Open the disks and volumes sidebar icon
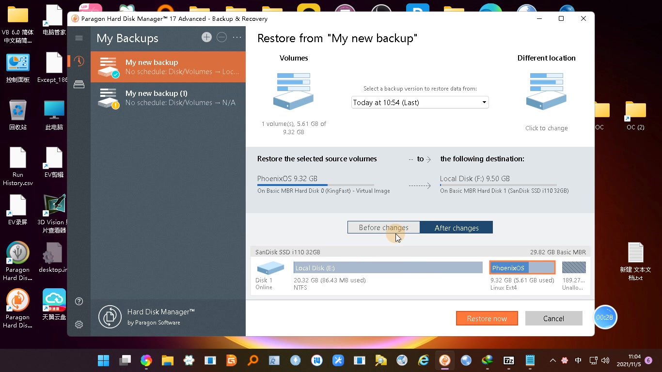 click(x=79, y=84)
